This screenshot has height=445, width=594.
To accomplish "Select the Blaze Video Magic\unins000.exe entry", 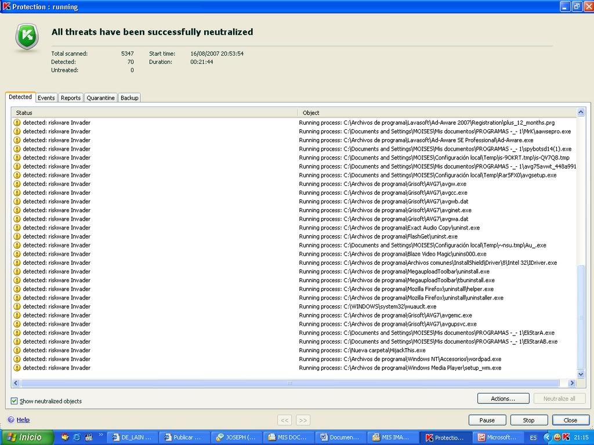I will (x=294, y=254).
